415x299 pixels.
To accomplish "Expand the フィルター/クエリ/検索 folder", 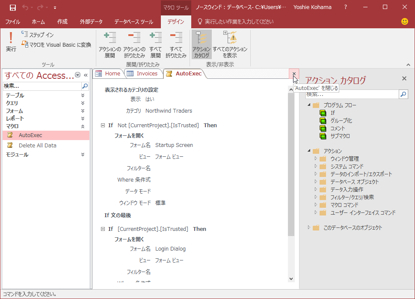I will [316, 197].
